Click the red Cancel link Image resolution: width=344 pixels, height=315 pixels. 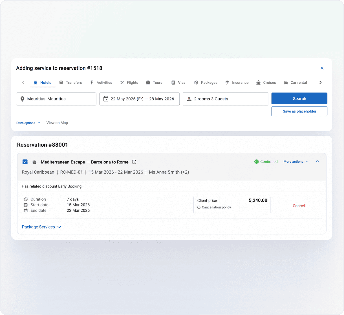coord(299,206)
